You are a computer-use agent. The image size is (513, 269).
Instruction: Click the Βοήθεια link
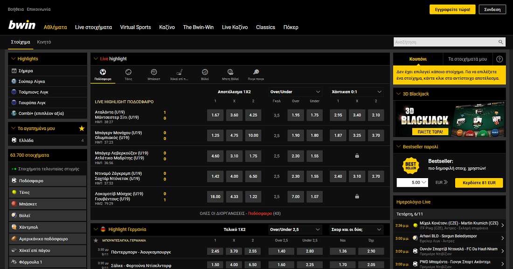(16, 9)
